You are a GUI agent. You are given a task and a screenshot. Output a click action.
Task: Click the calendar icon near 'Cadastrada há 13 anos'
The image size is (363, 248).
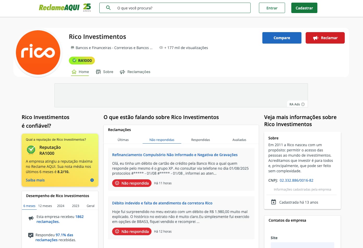273,202
